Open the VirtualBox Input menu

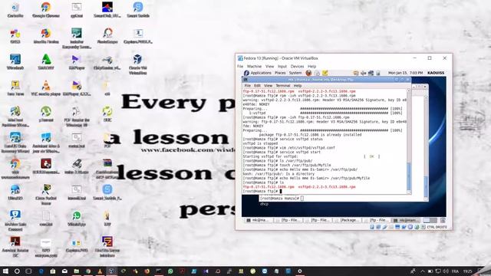[x=282, y=67]
